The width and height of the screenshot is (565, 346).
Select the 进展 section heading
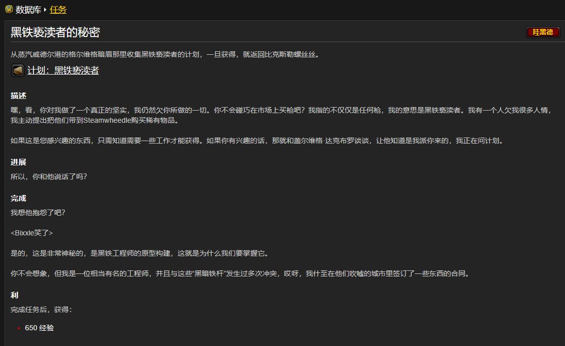point(18,162)
